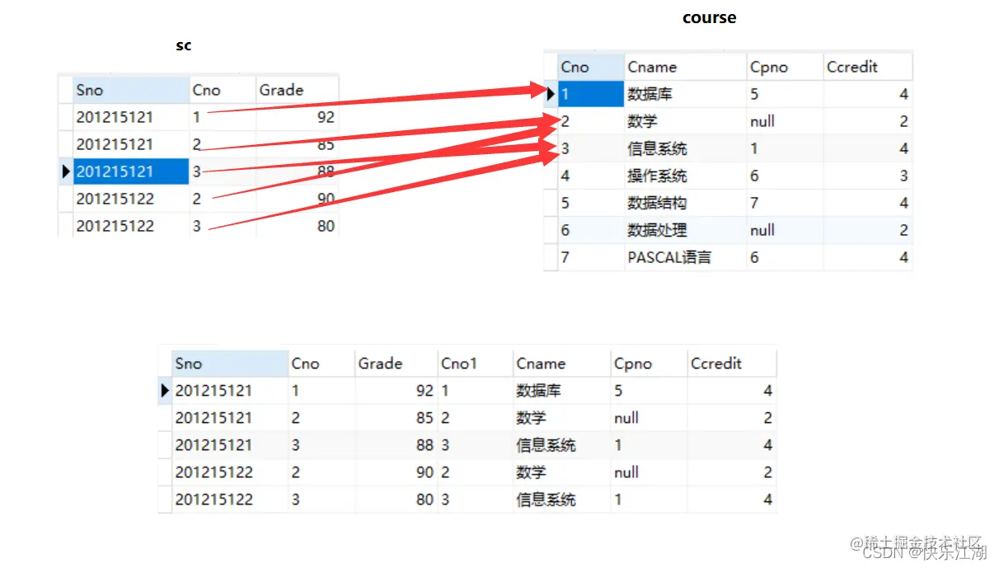Screen dimensions: 999x568
Task: Select the Ccredit header in course table
Action: coord(867,67)
